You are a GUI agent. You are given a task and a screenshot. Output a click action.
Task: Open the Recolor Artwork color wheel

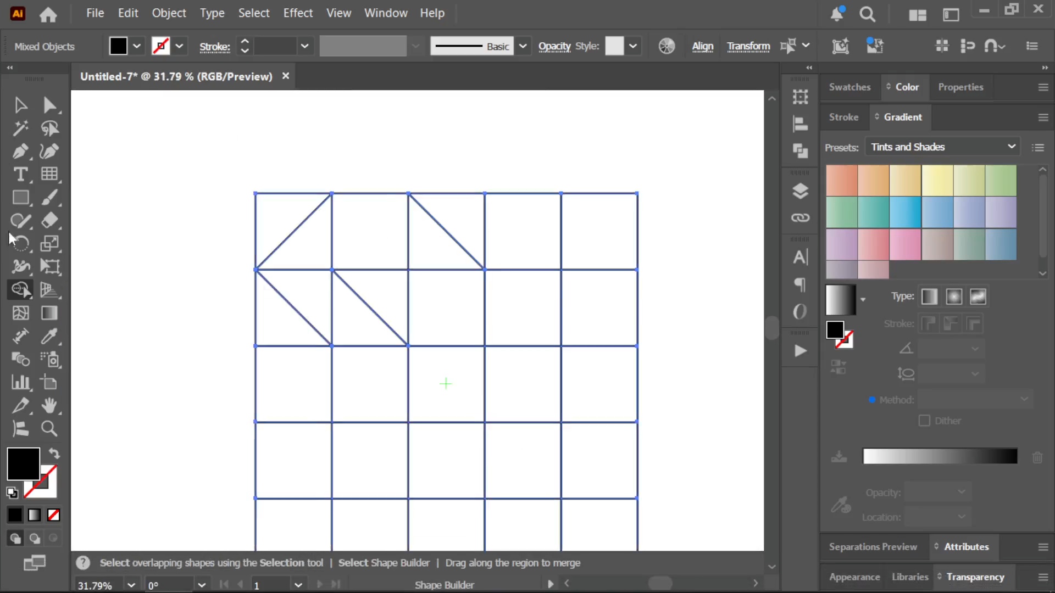[667, 46]
